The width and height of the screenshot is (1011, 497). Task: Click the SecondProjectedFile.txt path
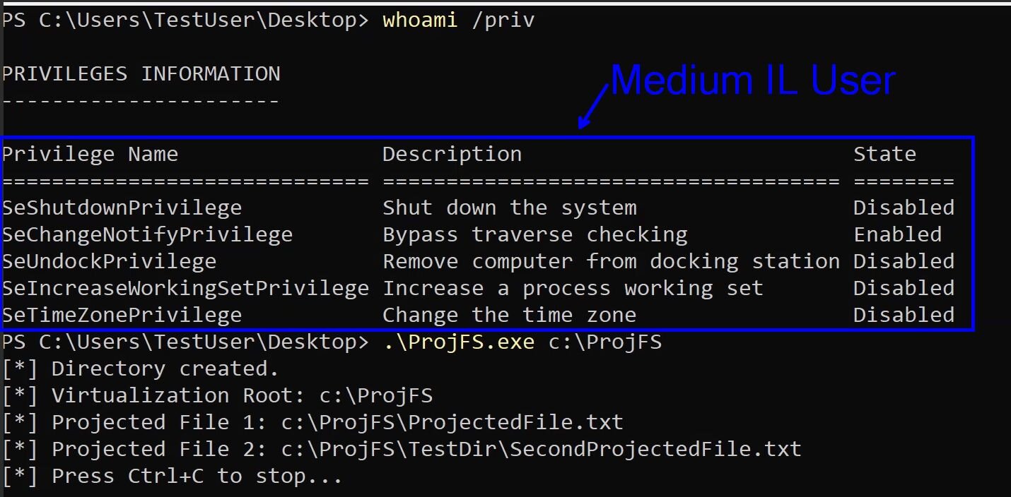point(541,449)
